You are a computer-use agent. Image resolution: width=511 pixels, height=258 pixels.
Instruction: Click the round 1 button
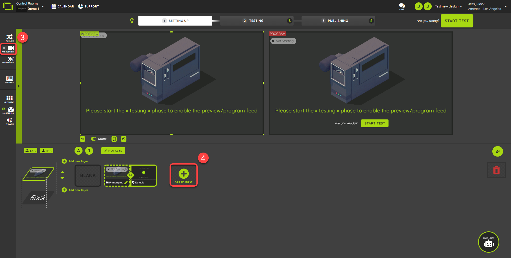click(x=89, y=151)
